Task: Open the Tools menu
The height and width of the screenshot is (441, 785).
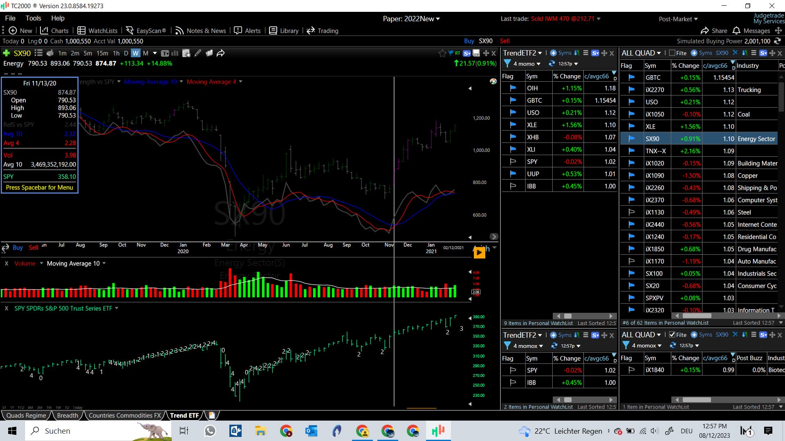Action: point(33,18)
